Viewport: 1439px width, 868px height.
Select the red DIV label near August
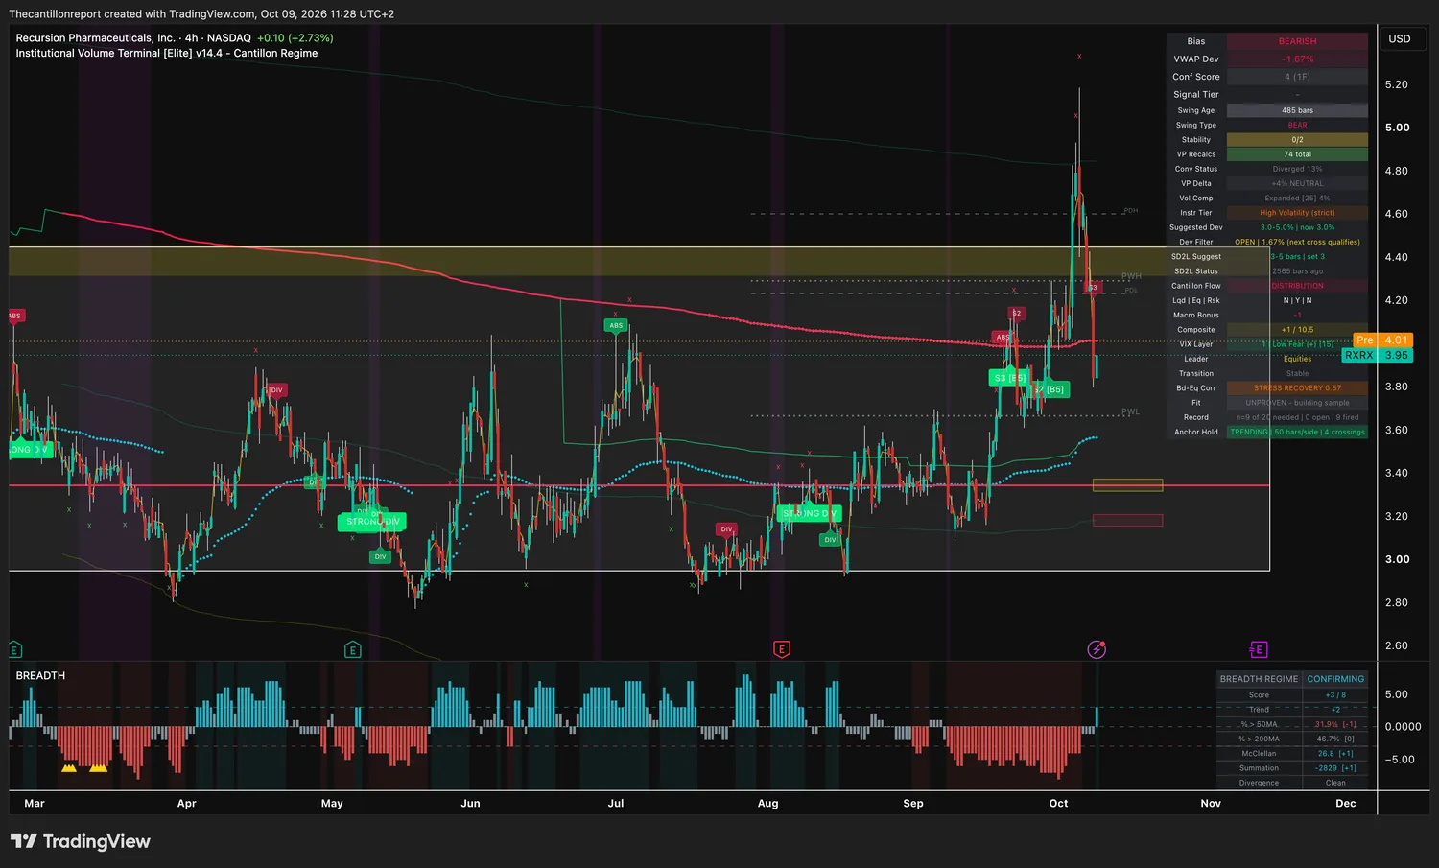point(726,528)
